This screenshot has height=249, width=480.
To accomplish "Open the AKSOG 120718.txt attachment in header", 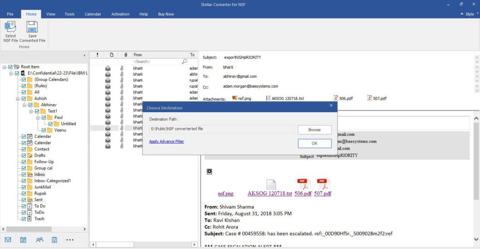I will click(x=285, y=98).
